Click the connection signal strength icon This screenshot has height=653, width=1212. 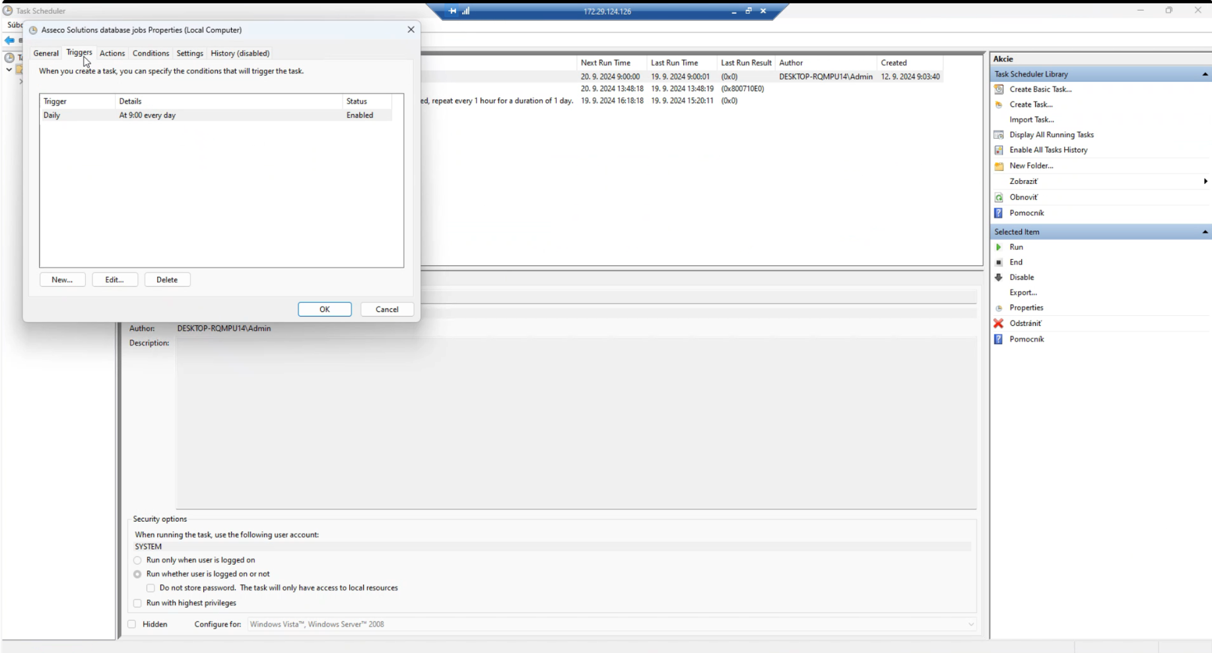point(466,11)
